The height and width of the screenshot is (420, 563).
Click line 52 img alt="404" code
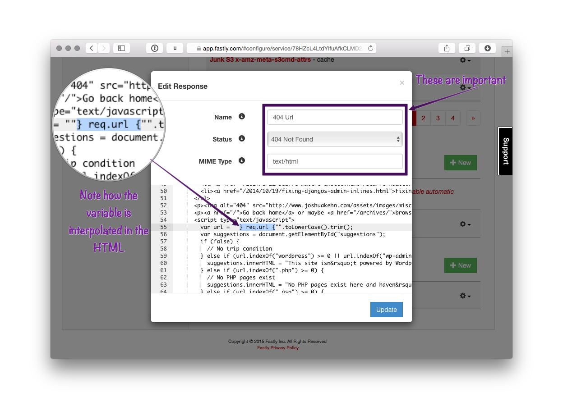pyautogui.click(x=303, y=205)
